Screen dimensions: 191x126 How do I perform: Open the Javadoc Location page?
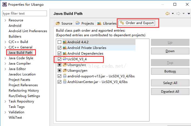pos(22,74)
